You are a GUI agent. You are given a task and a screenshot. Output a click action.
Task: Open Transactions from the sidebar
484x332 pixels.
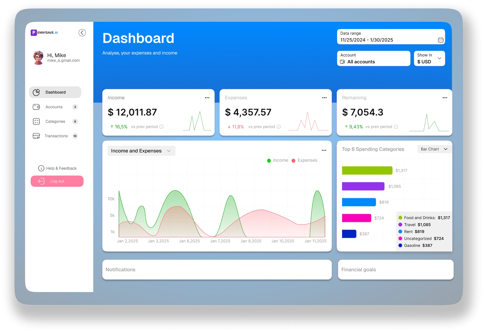tap(56, 136)
